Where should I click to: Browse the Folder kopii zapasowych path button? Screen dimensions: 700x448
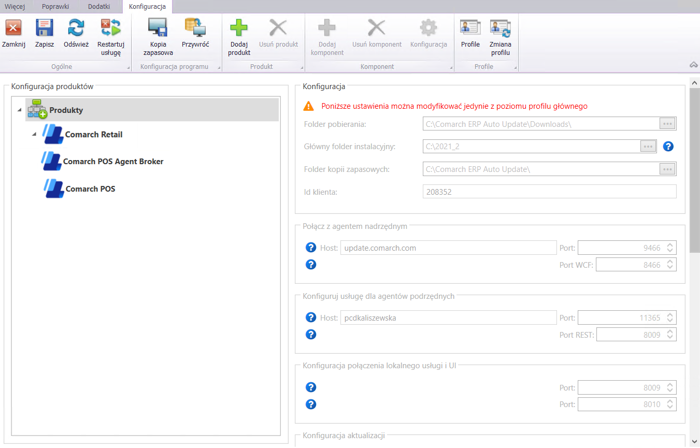click(x=667, y=169)
